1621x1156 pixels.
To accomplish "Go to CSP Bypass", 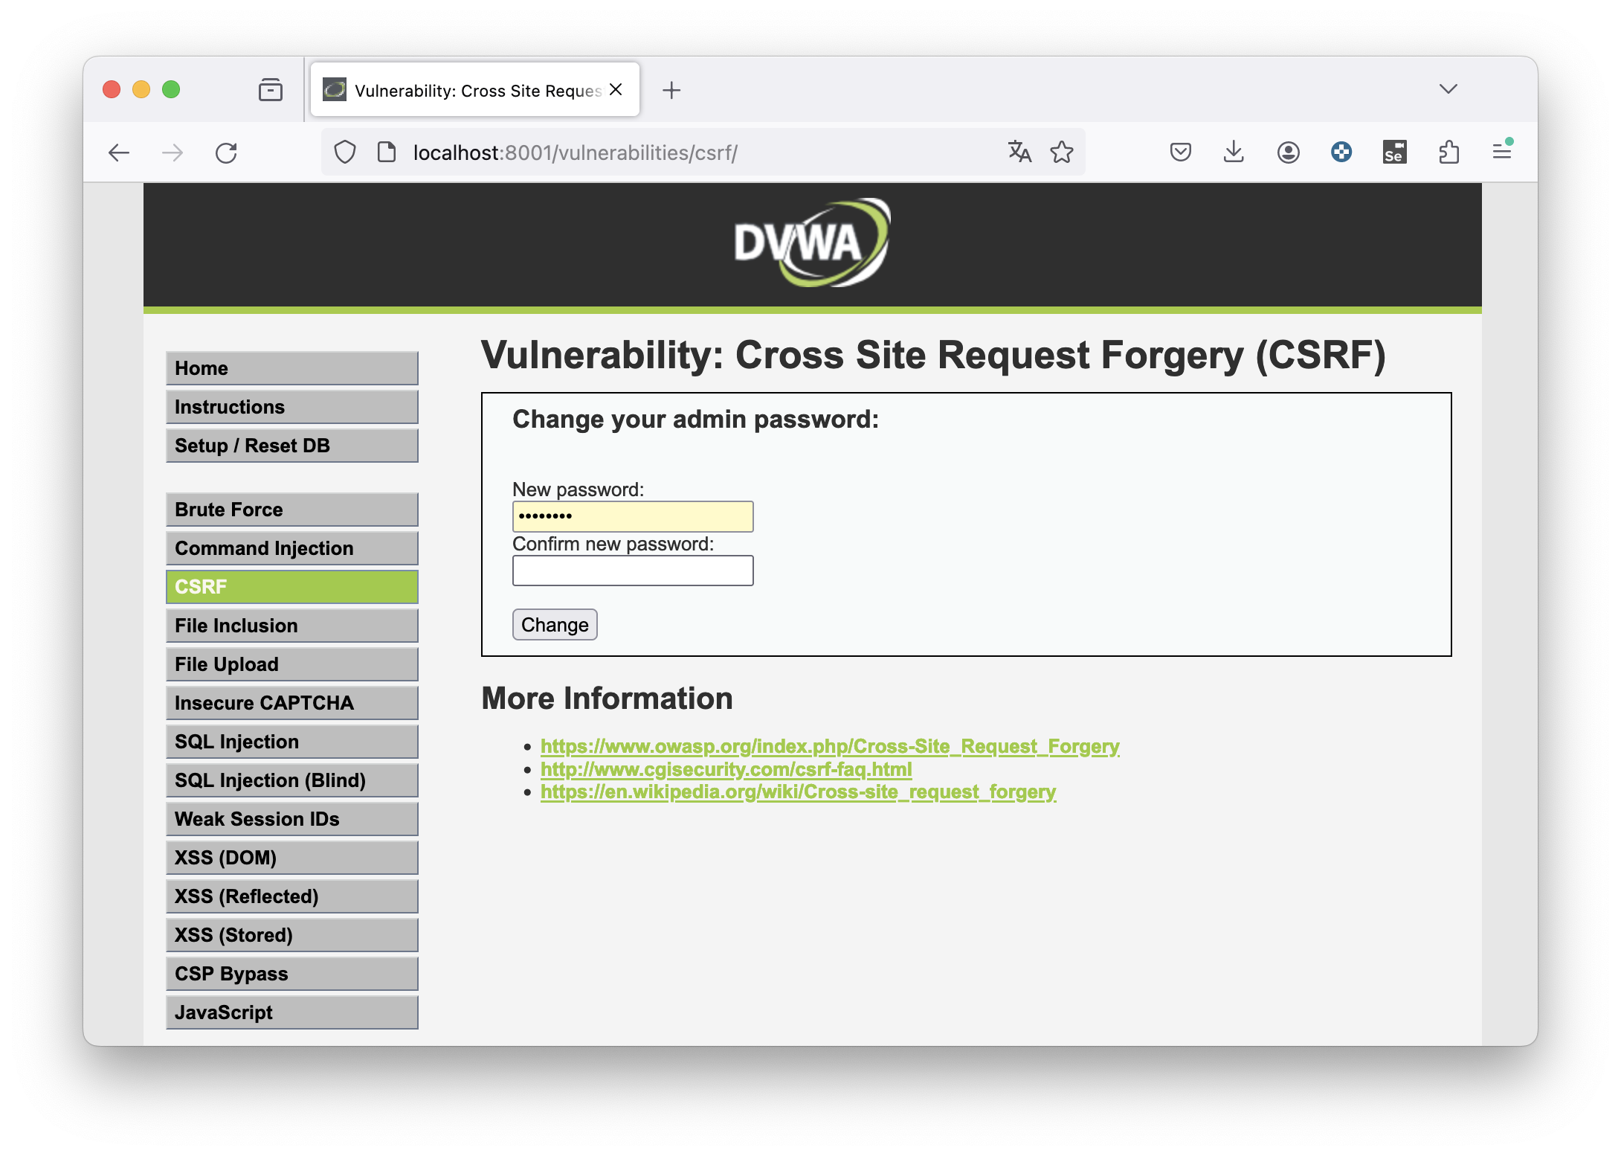I will (x=292, y=974).
